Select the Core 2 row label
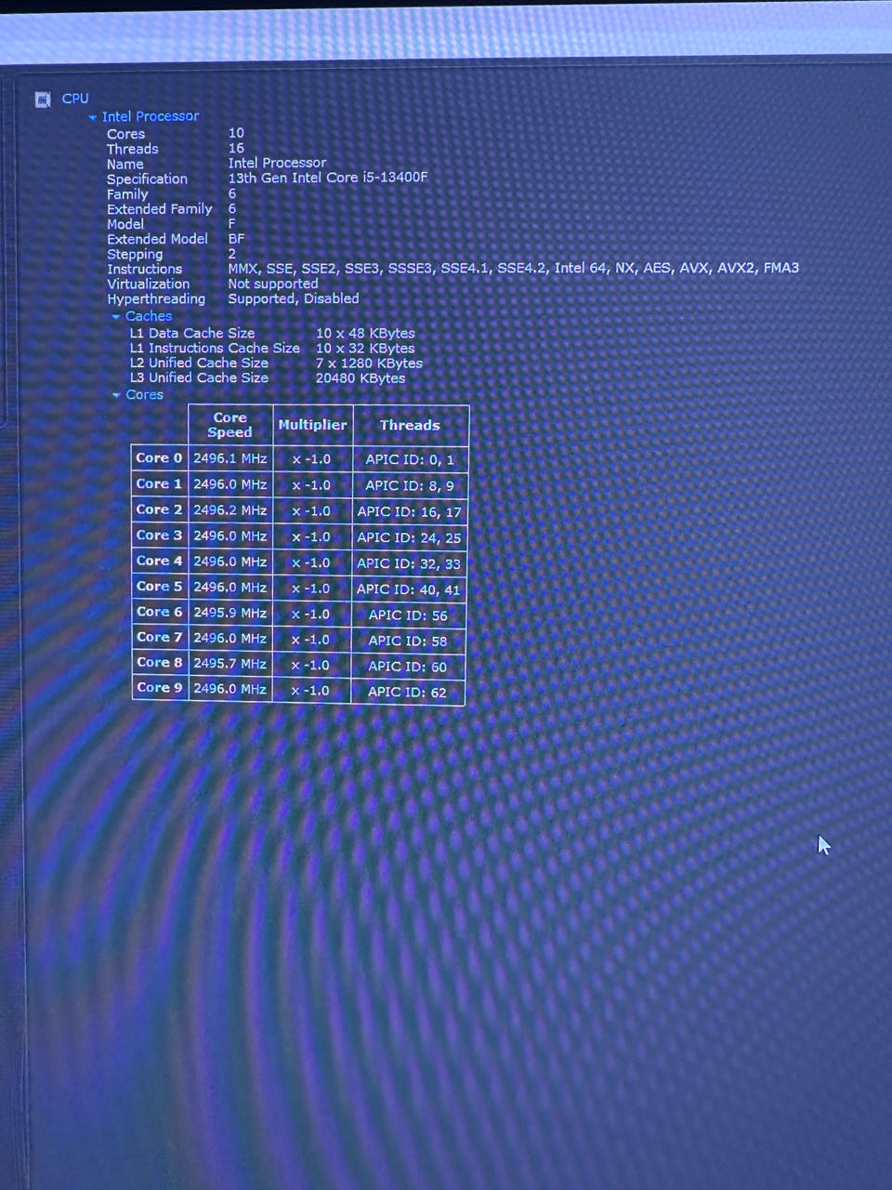 [160, 510]
